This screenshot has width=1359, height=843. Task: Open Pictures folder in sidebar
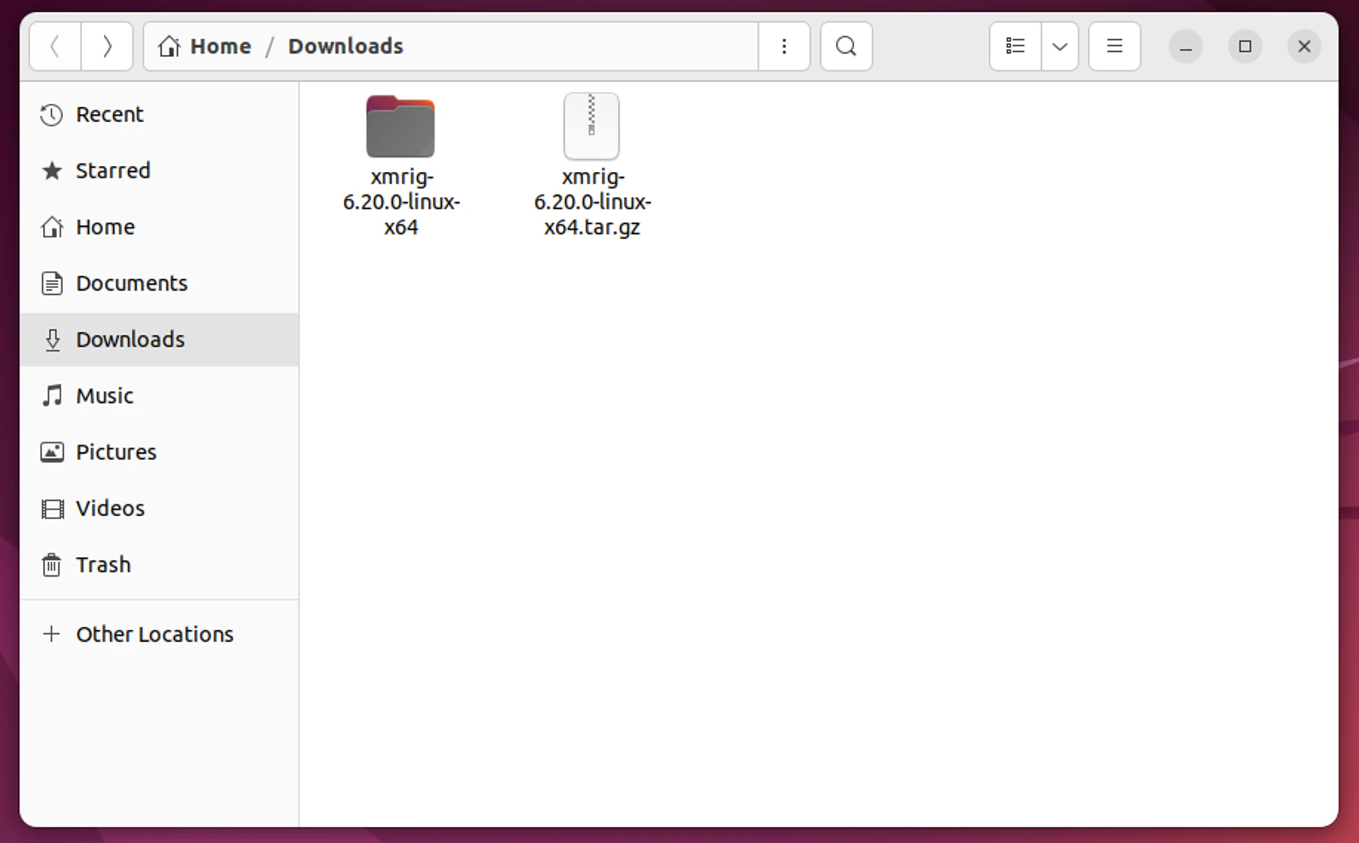tap(116, 452)
